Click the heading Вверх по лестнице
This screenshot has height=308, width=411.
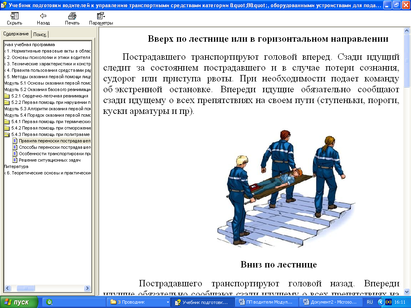268,39
